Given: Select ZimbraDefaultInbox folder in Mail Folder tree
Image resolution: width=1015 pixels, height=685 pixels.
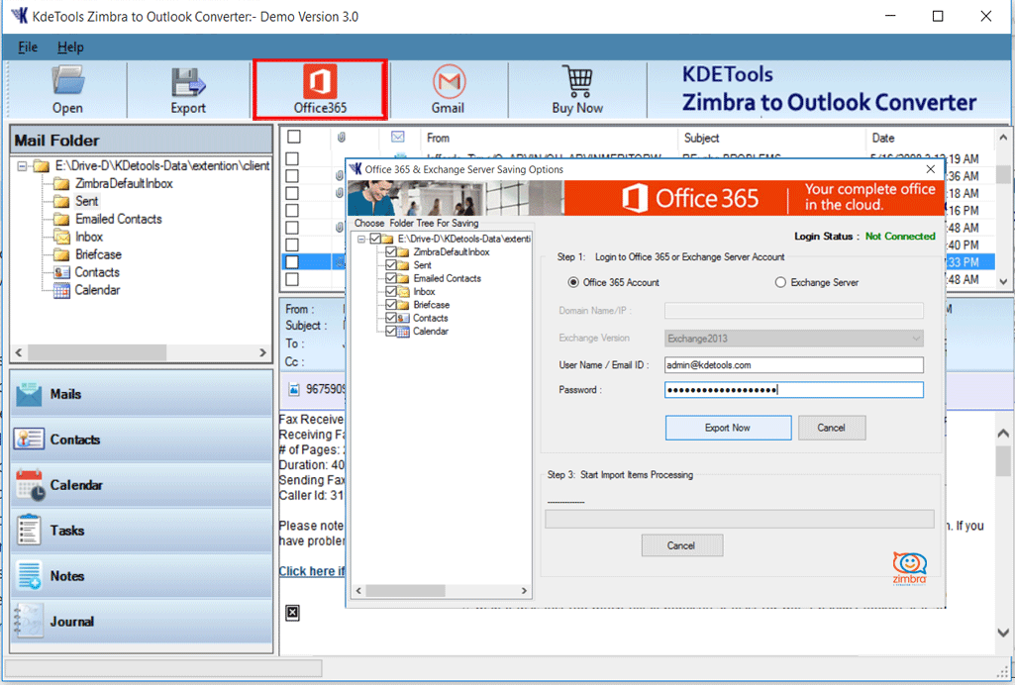Looking at the screenshot, I should coord(124,184).
